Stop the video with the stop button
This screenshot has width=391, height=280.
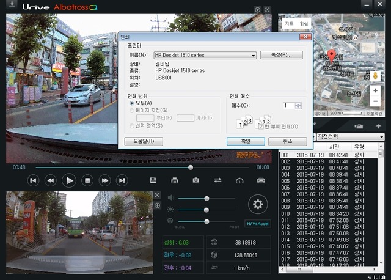point(87,180)
